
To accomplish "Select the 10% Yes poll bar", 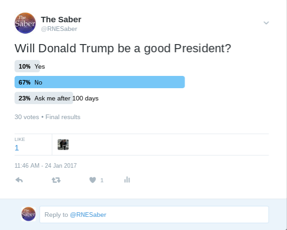I will (27, 66).
